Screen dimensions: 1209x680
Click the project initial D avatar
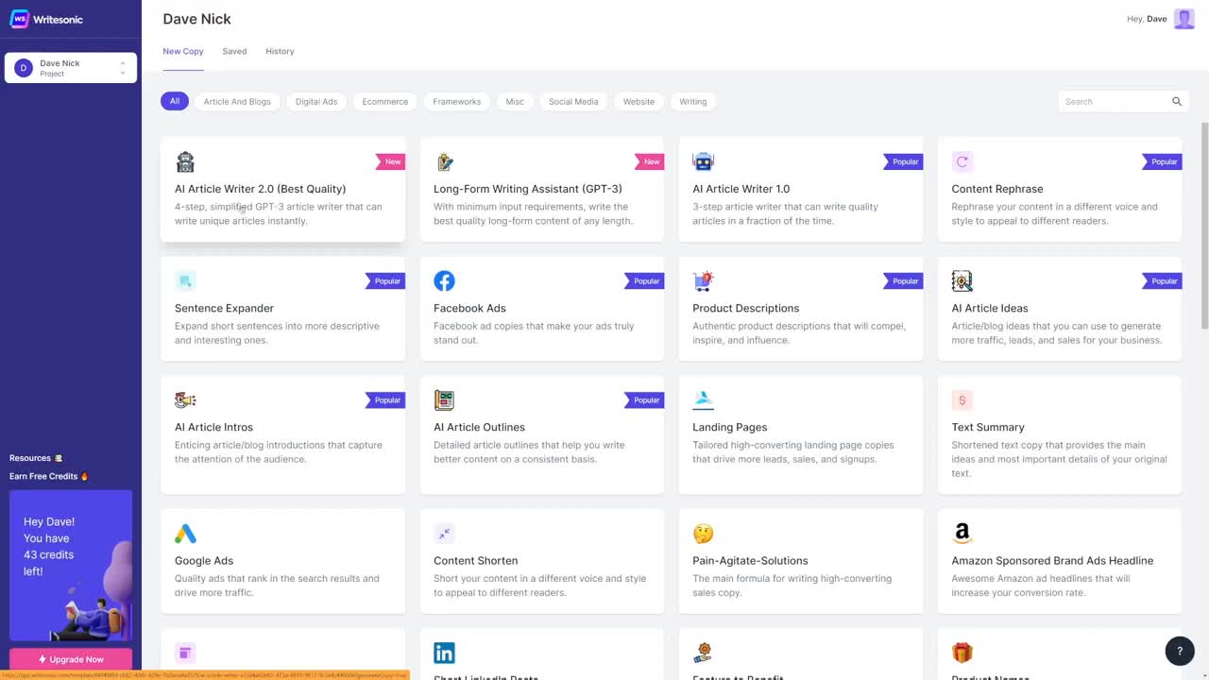pyautogui.click(x=24, y=68)
